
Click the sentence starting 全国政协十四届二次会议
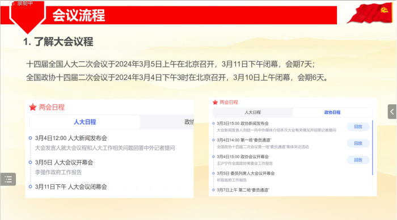point(177,77)
